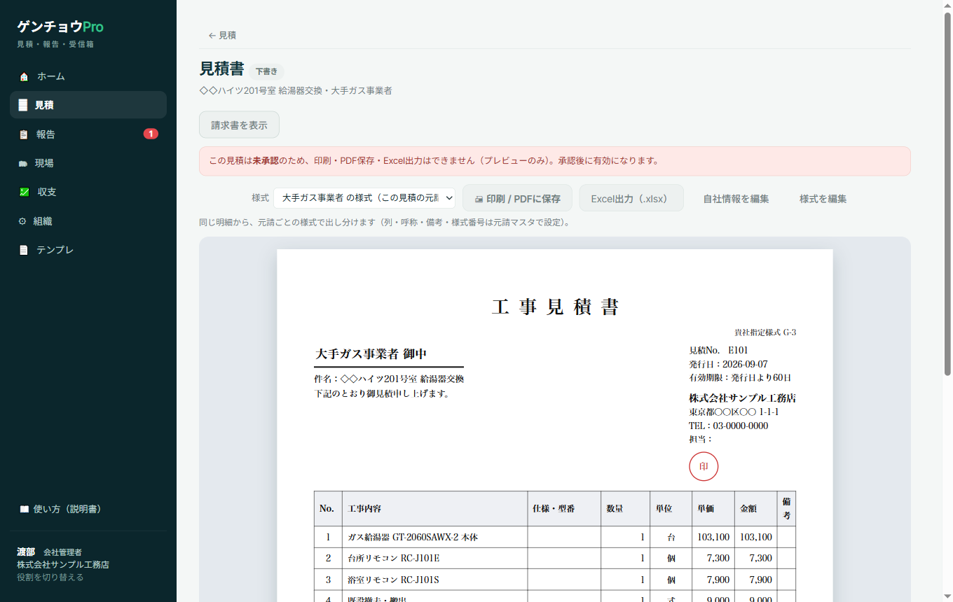Viewport: 953px width, 602px height.
Task: Click the 件名 subject line
Action: click(x=389, y=379)
